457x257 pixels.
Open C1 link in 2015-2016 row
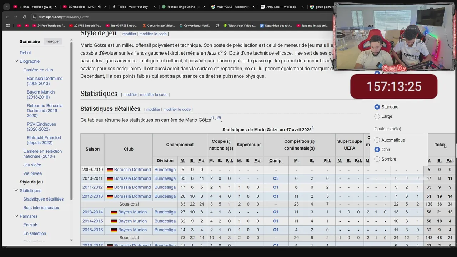[276, 230]
